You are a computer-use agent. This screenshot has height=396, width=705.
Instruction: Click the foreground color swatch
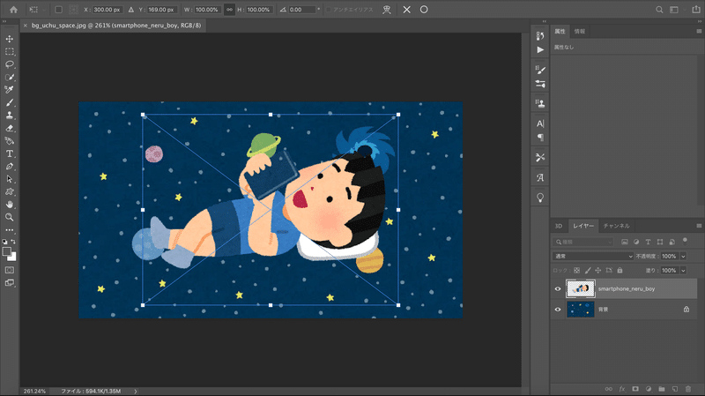[x=8, y=251]
